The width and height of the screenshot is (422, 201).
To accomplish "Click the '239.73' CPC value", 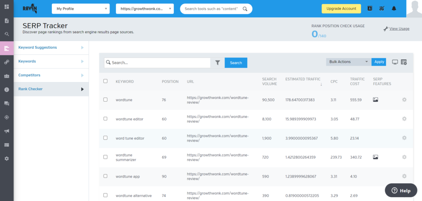I will pyautogui.click(x=336, y=157).
